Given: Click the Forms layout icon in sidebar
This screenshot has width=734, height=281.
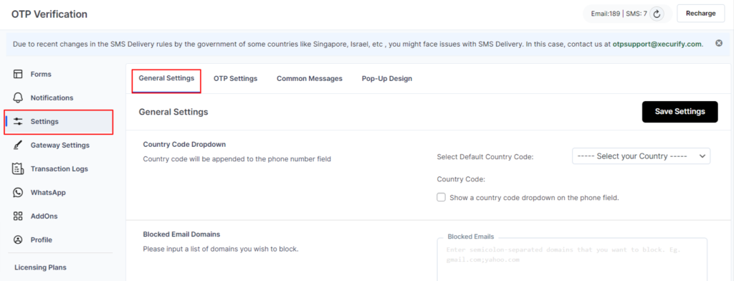Looking at the screenshot, I should point(18,74).
